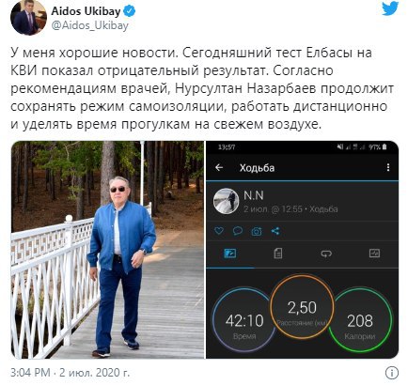408x385 pixels.
Task: Open the Aidos Ukibay display name
Action: (86, 11)
